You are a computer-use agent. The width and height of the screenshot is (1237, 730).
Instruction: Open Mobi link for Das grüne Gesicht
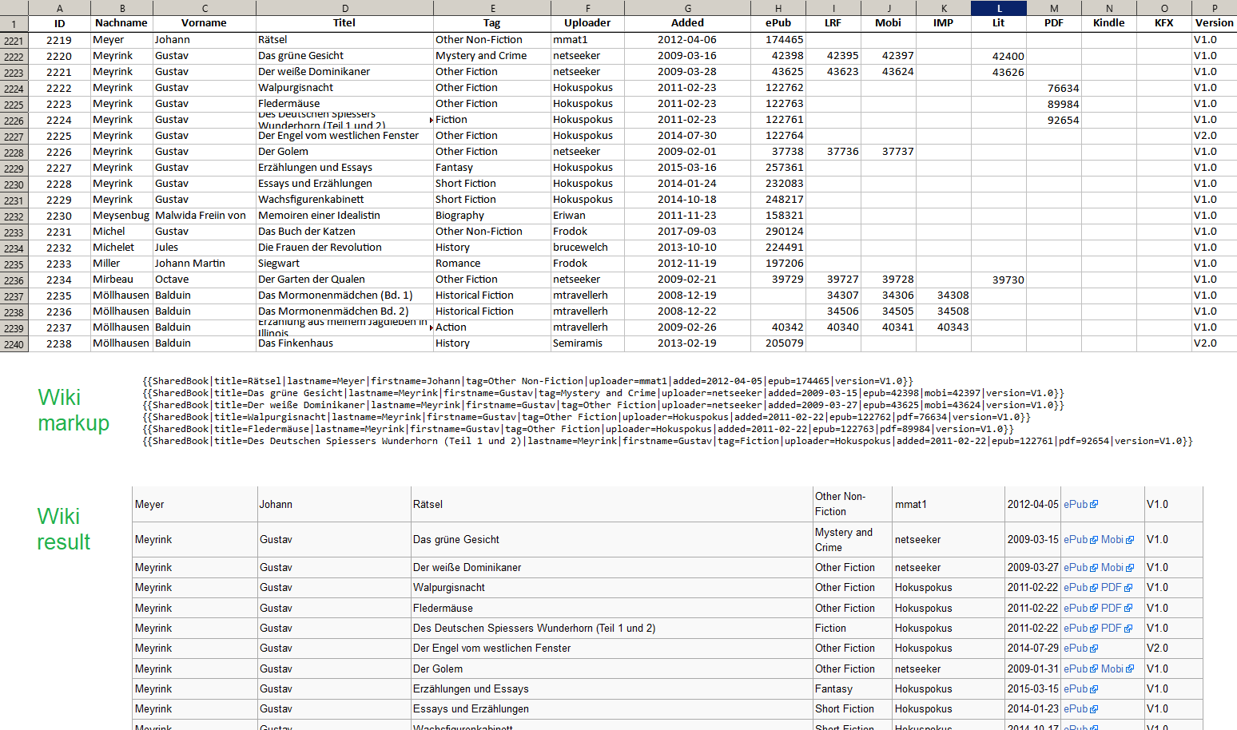(x=1117, y=540)
